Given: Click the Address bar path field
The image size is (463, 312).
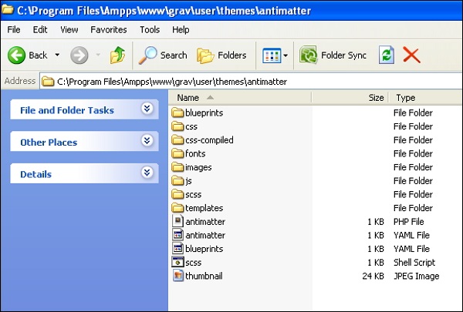Looking at the screenshot, I should [231, 80].
